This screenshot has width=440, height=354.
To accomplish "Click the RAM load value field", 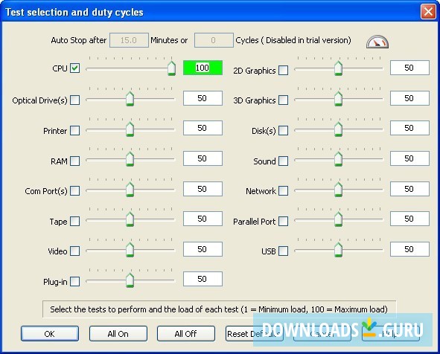I will [203, 158].
